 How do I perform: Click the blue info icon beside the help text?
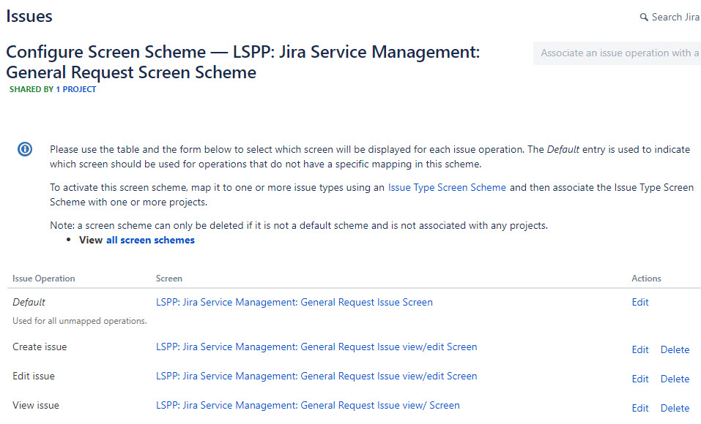pyautogui.click(x=25, y=149)
